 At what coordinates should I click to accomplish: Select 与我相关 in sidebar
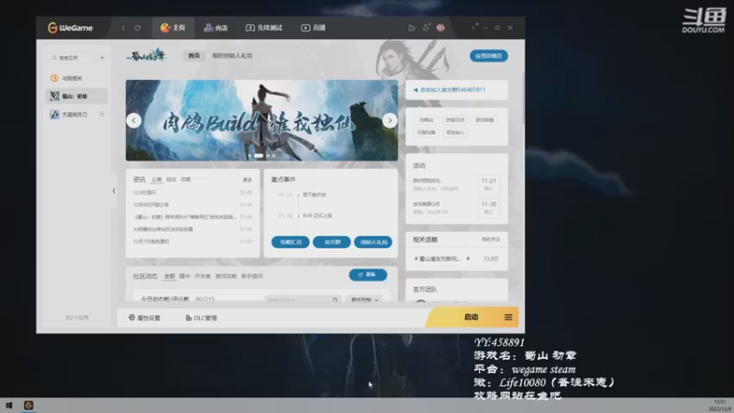76,78
